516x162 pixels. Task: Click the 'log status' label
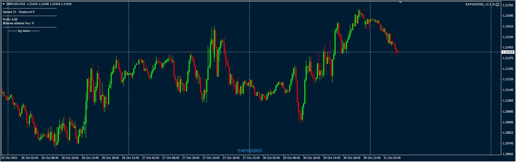point(24,31)
